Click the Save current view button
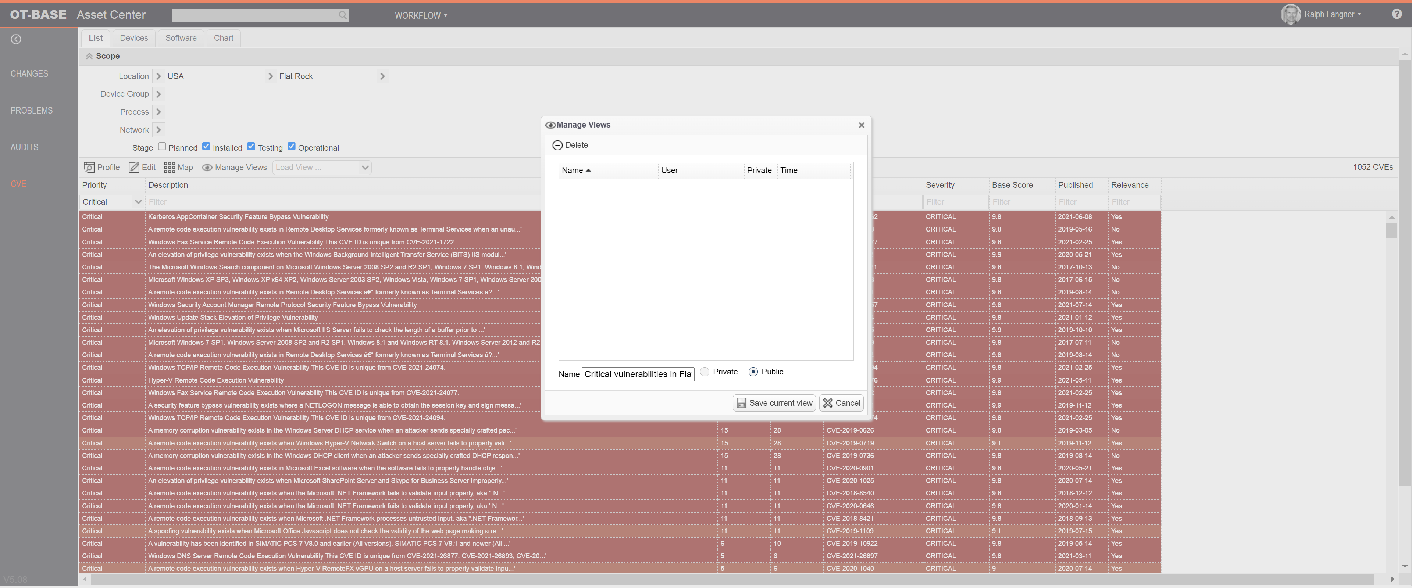 (774, 402)
